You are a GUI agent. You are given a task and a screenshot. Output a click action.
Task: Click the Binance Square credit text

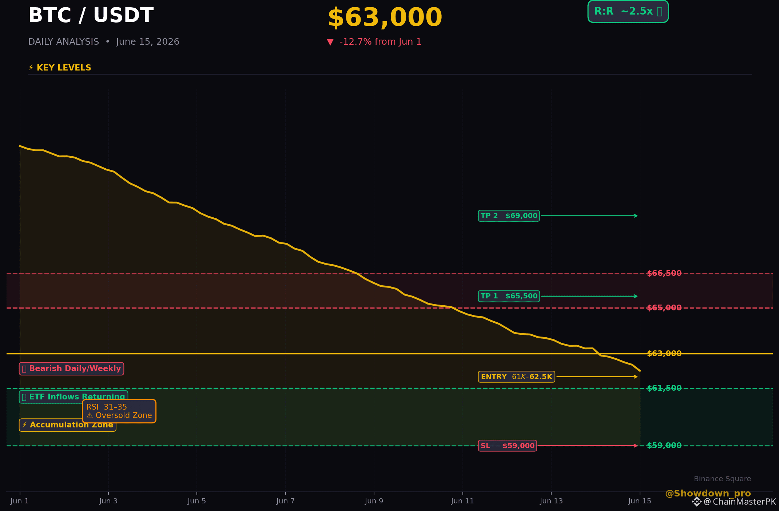pos(722,479)
